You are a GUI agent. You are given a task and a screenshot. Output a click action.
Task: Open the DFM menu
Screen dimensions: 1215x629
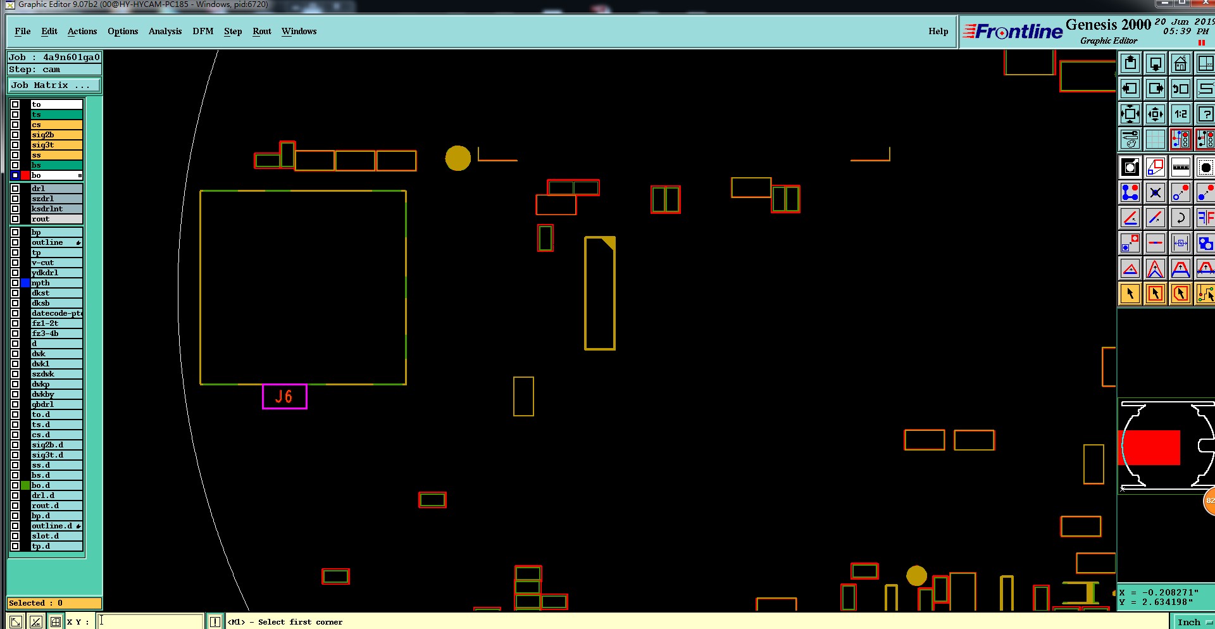[203, 31]
